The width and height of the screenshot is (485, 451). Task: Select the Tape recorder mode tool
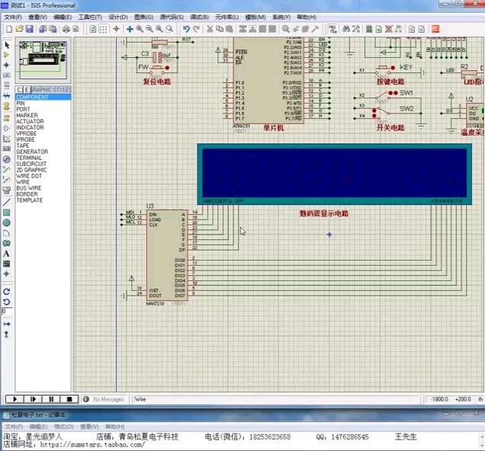[7, 149]
